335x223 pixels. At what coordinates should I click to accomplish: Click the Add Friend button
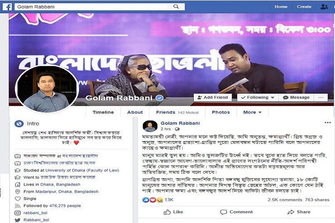click(213, 98)
